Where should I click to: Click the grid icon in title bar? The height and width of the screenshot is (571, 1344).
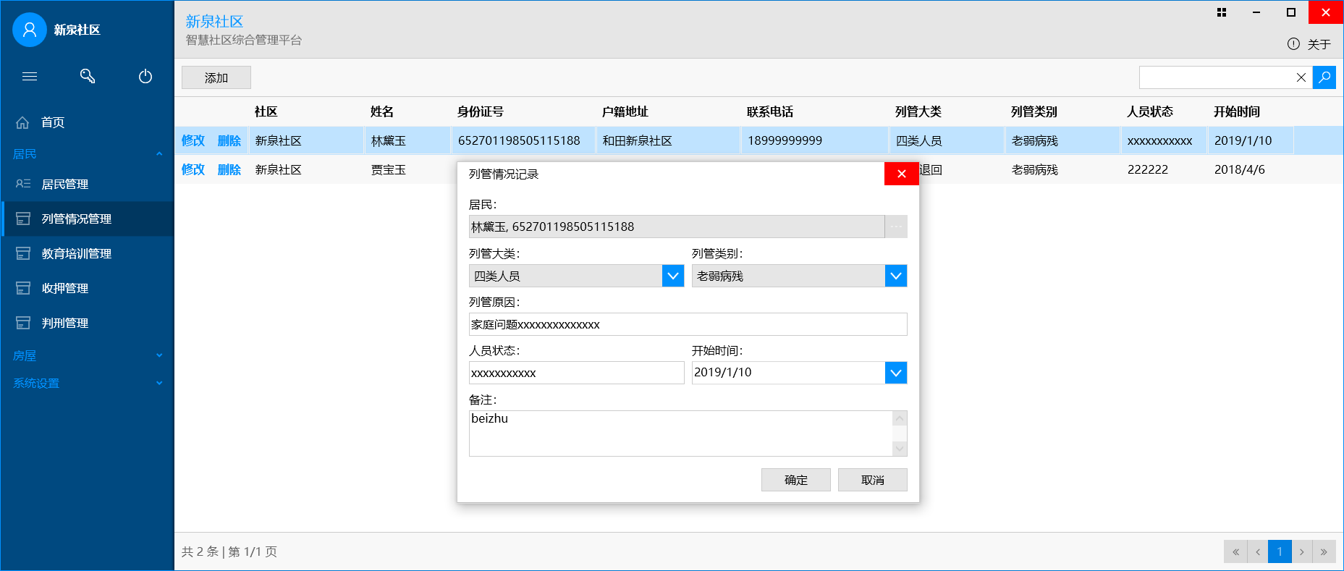coord(1222,12)
